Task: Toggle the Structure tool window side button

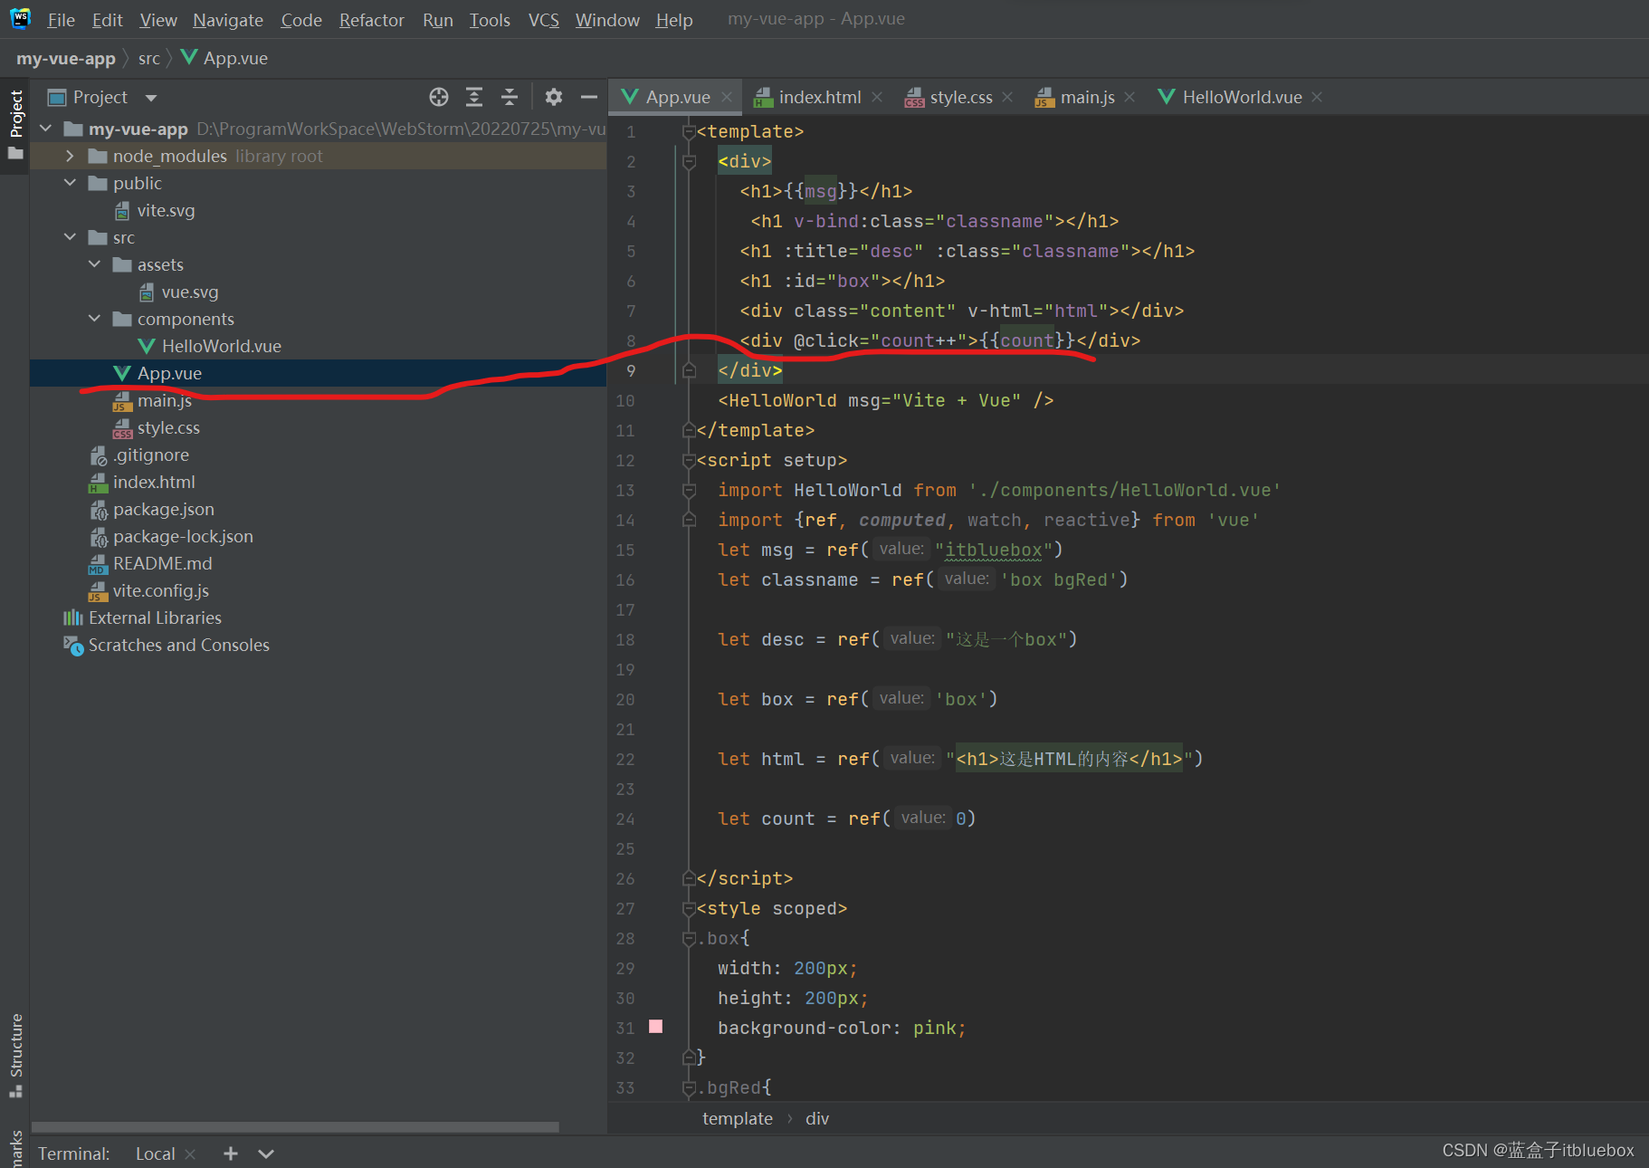Action: [15, 1055]
